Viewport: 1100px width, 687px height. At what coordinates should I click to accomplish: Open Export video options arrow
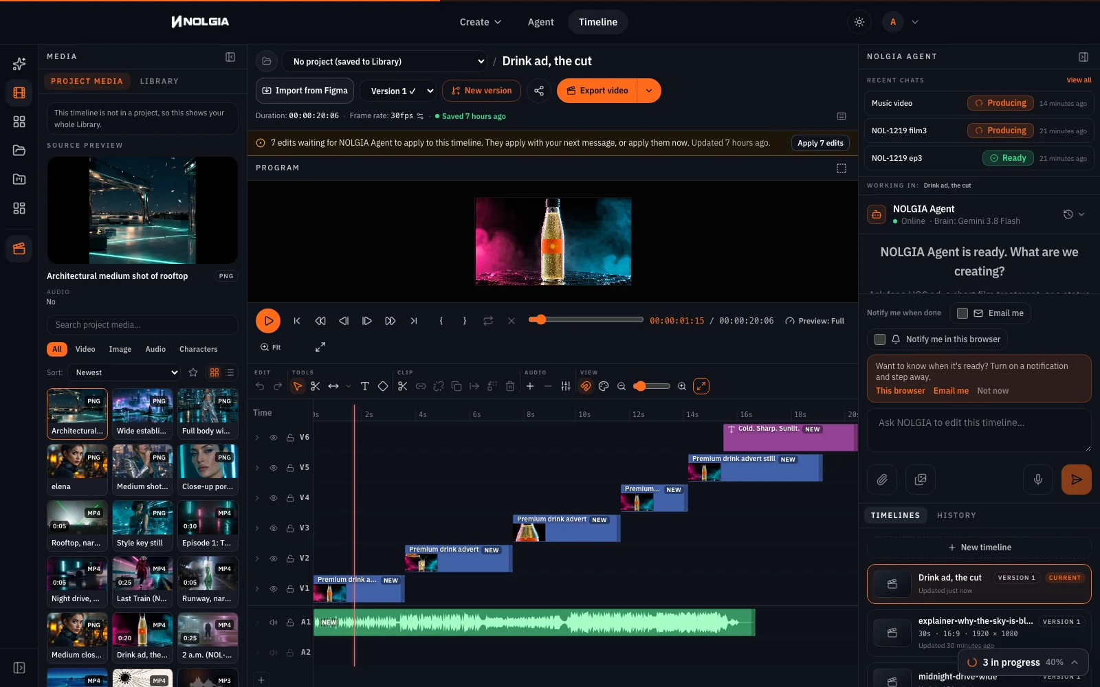click(x=649, y=91)
